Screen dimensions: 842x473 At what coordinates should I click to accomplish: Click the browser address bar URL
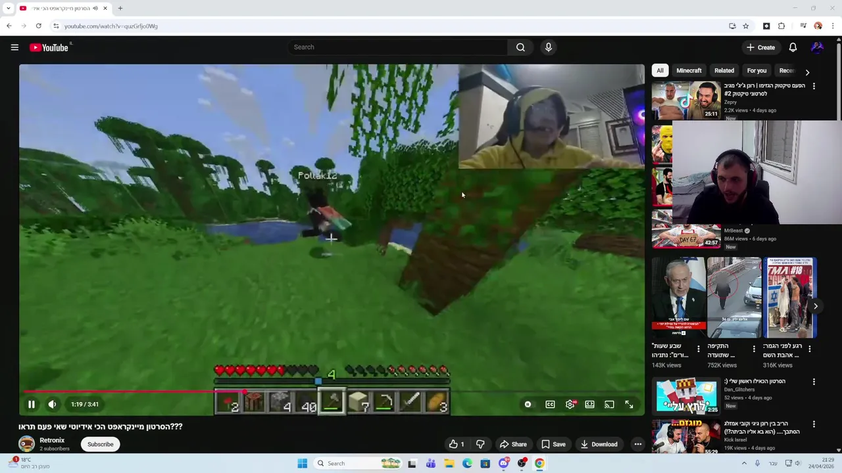111,26
